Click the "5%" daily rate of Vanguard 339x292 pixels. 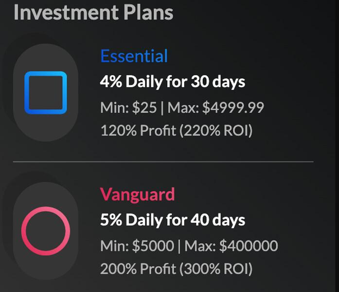111,220
